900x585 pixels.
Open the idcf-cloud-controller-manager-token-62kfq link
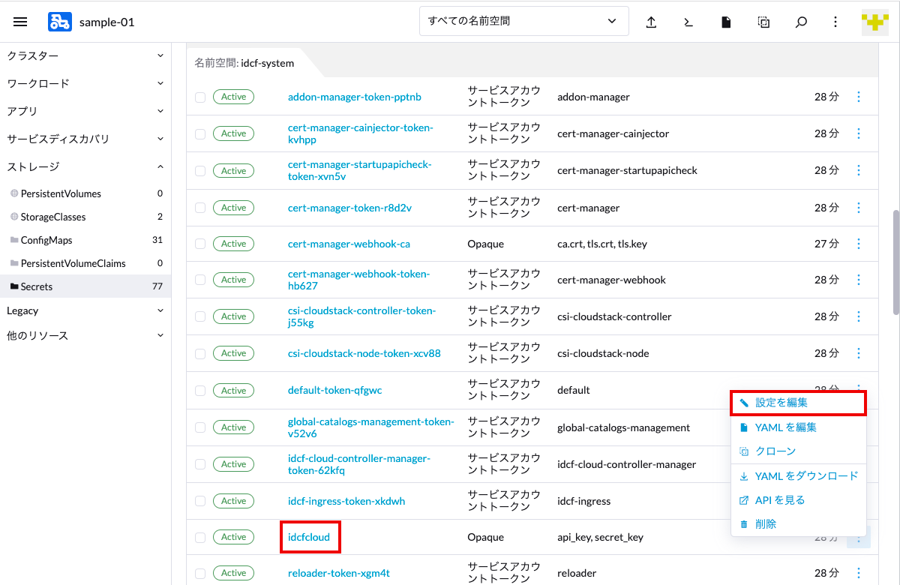(x=359, y=464)
